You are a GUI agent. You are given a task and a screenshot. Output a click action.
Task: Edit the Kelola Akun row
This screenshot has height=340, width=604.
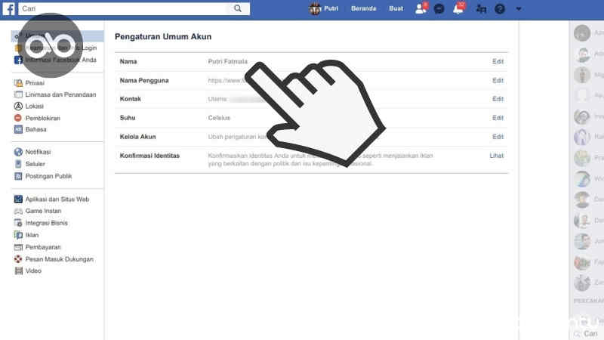(x=498, y=137)
